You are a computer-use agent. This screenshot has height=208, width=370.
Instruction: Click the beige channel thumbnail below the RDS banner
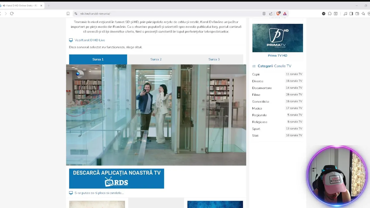[x=97, y=205]
